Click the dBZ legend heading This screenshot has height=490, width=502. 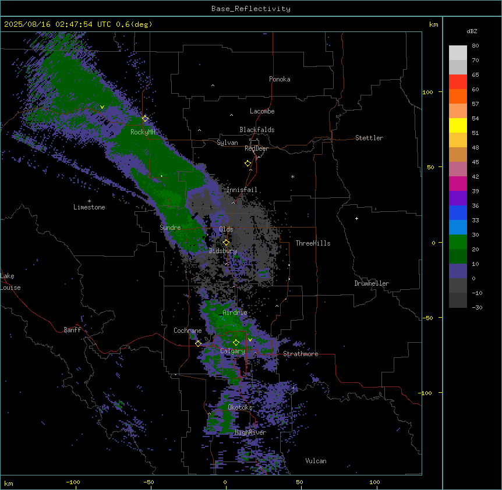click(x=472, y=31)
